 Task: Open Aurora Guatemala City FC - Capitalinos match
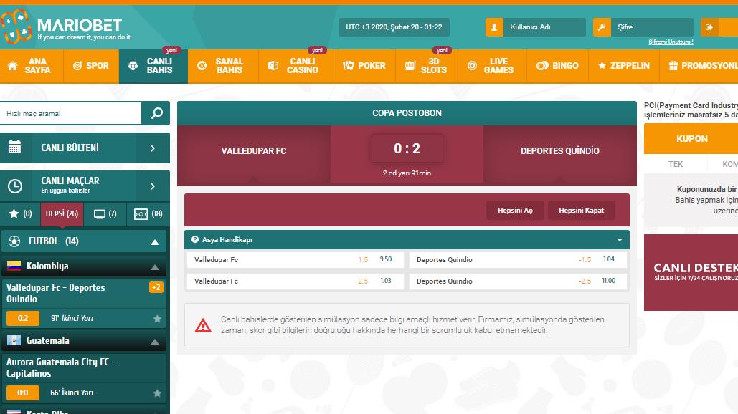point(61,367)
